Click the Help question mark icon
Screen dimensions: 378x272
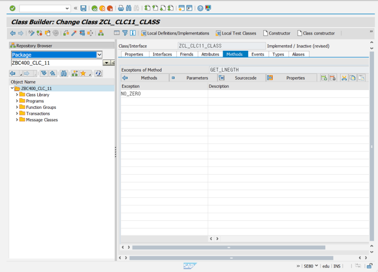tap(200, 9)
